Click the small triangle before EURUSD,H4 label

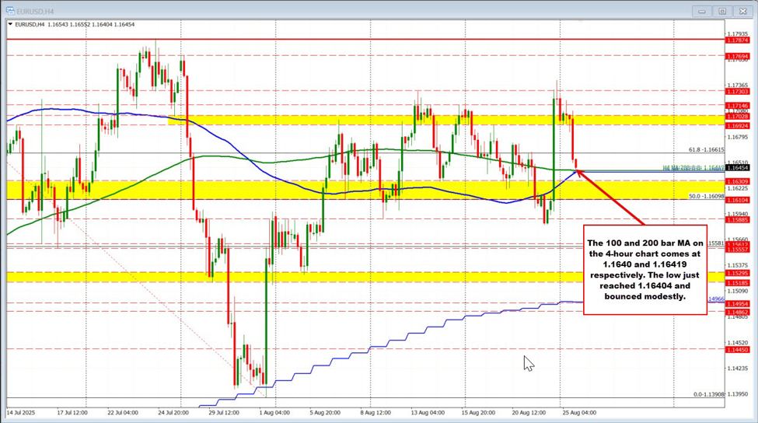[10, 26]
